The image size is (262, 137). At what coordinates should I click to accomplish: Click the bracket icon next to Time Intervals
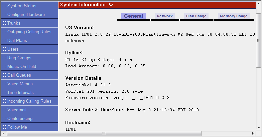tap(4, 92)
